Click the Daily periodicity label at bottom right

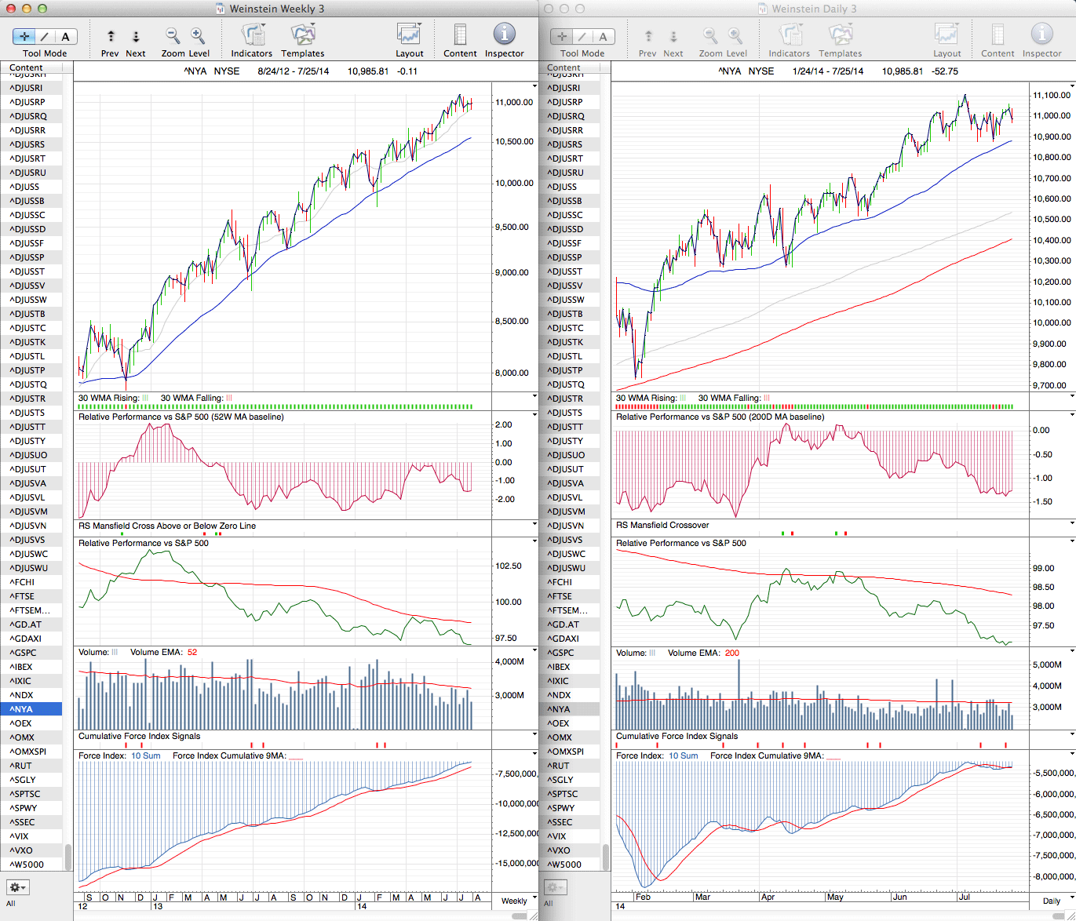click(1051, 901)
